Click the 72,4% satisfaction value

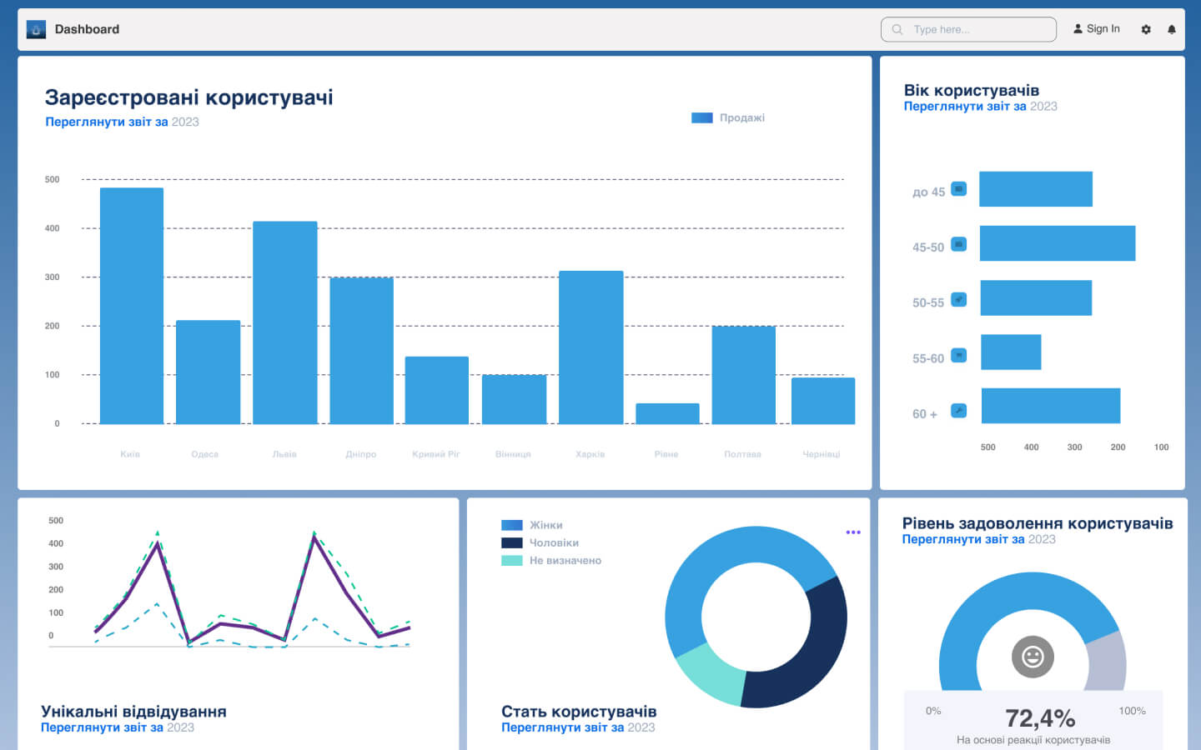(1040, 717)
